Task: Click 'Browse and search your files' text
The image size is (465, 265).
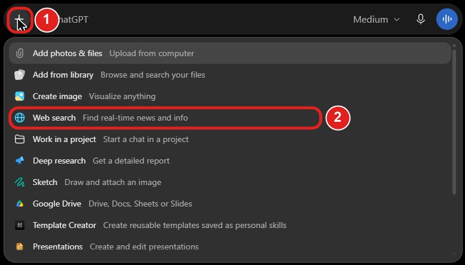Action: [153, 75]
